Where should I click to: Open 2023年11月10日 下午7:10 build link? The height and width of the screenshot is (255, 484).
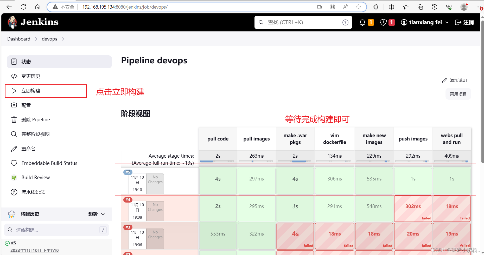35,250
